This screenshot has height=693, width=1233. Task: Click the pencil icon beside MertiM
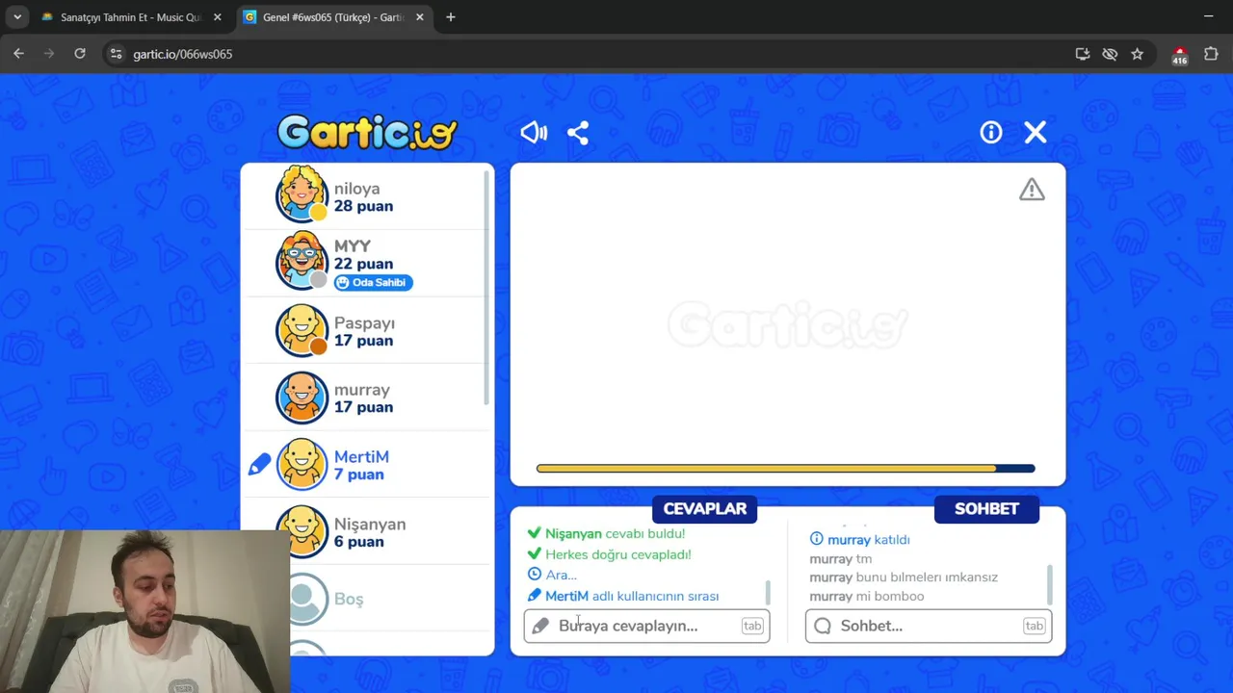[260, 465]
